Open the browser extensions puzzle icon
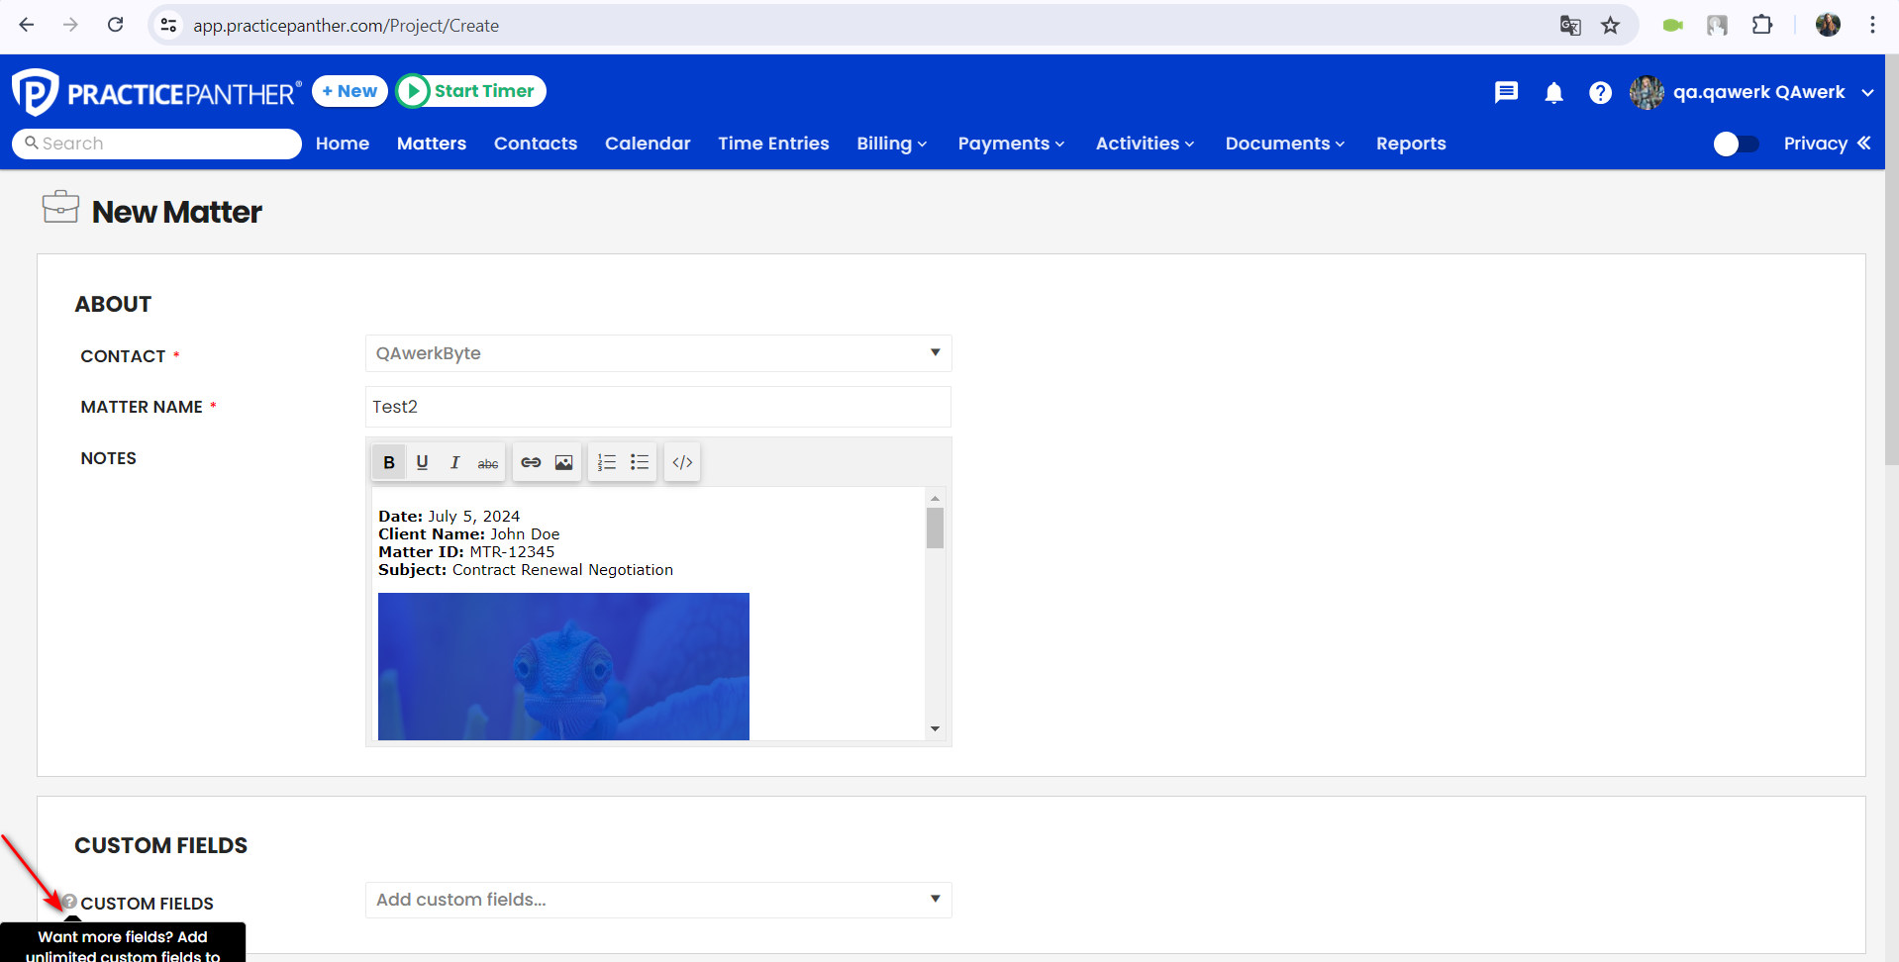 point(1762,26)
